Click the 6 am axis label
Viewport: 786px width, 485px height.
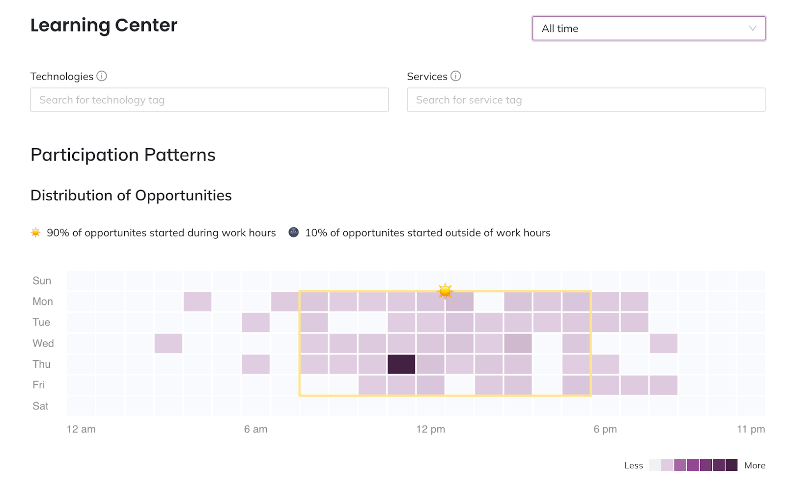(x=256, y=429)
